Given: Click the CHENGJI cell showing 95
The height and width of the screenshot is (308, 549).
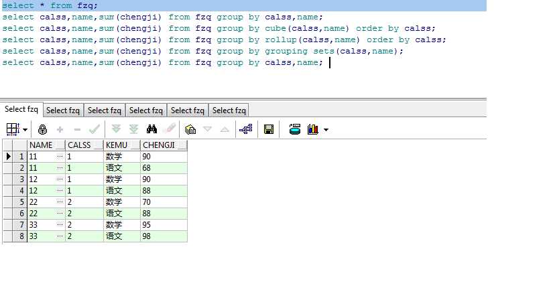Looking at the screenshot, I should (x=164, y=225).
